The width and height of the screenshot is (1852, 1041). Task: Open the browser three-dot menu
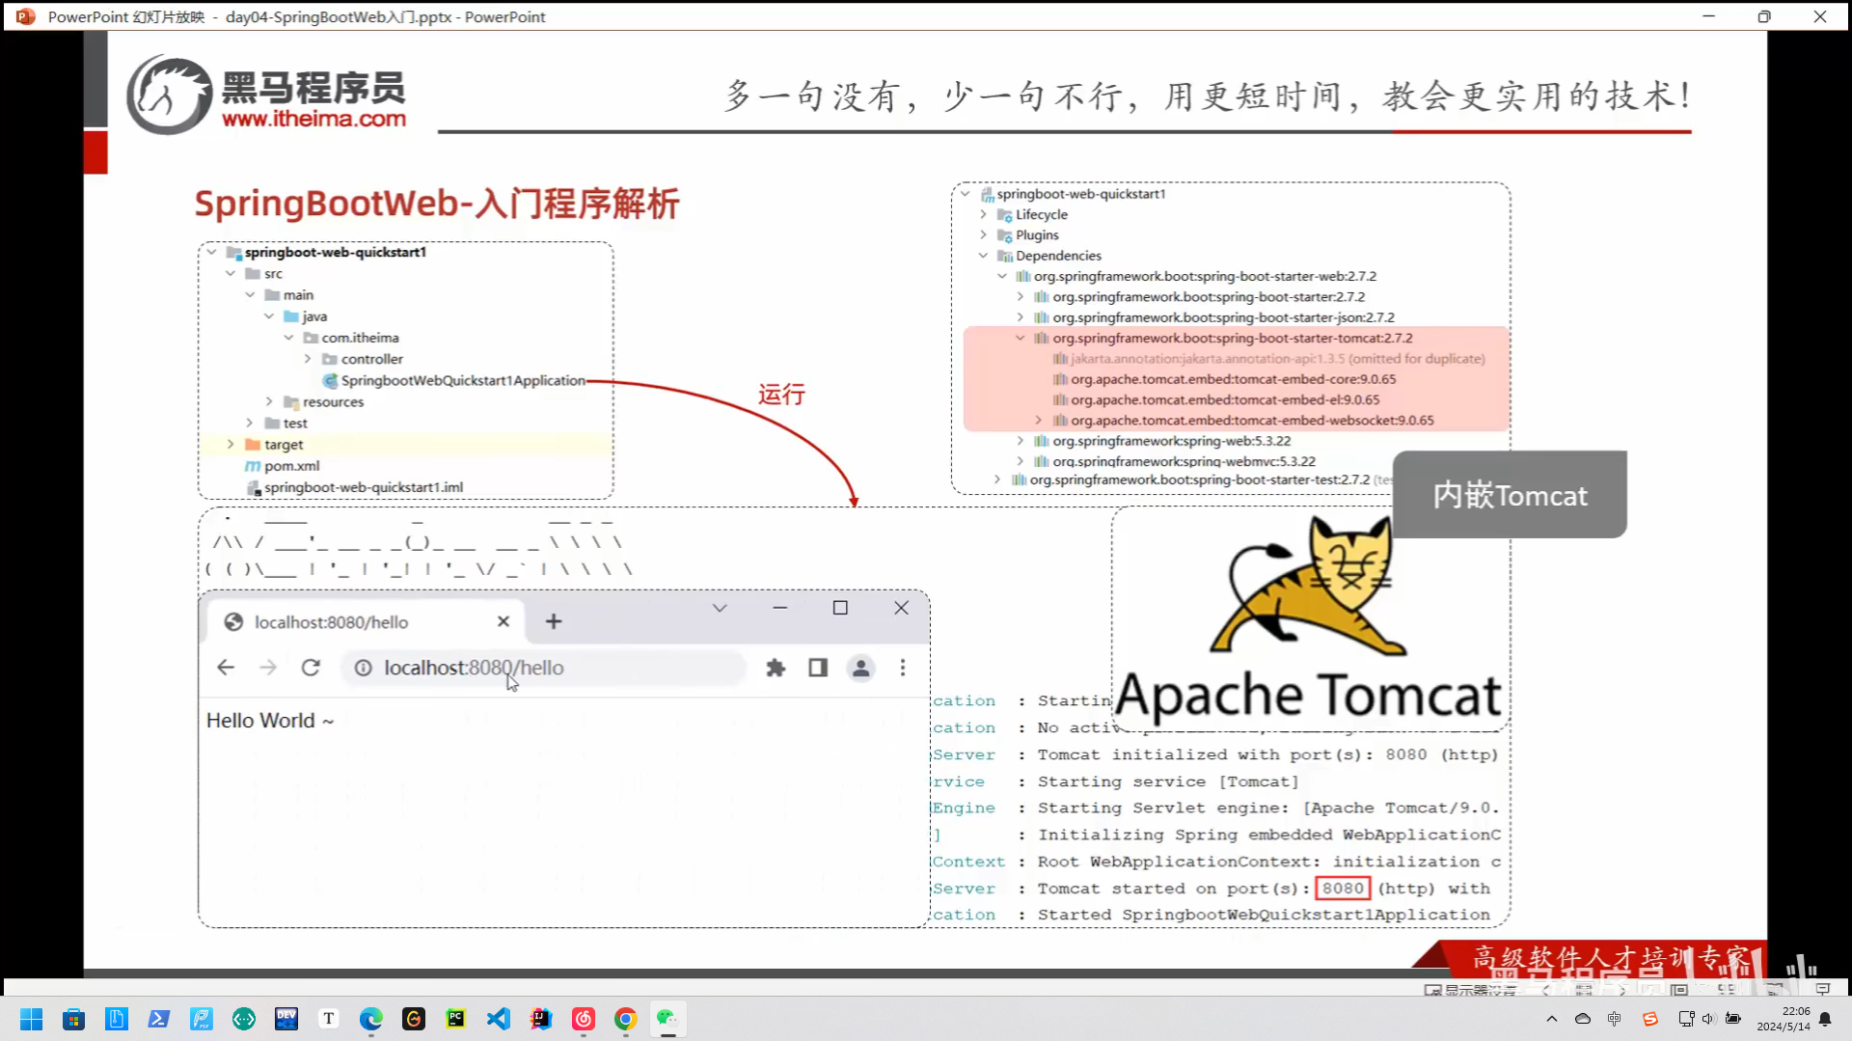(903, 668)
